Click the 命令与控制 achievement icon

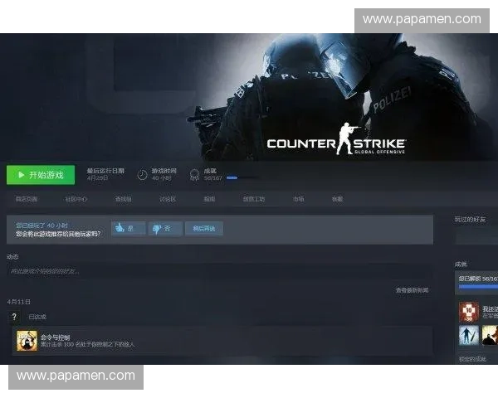pyautogui.click(x=27, y=340)
